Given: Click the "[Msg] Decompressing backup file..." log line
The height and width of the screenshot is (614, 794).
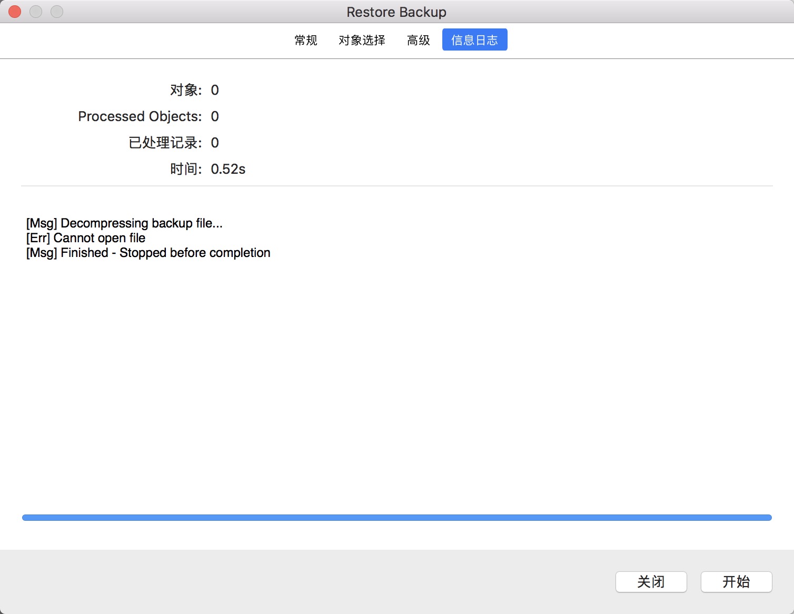Looking at the screenshot, I should coord(124,223).
